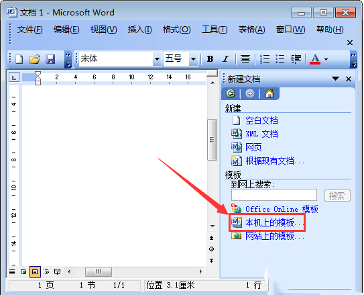
Task: Switch to Outline view
Action: pyautogui.click(x=46, y=271)
